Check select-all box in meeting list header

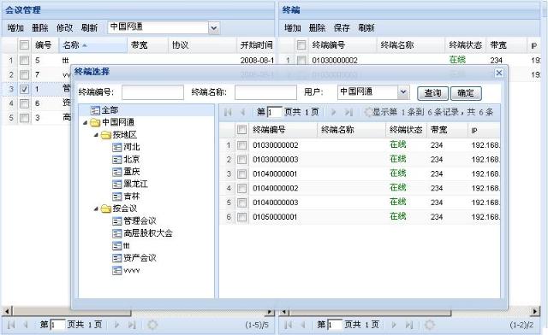24,45
